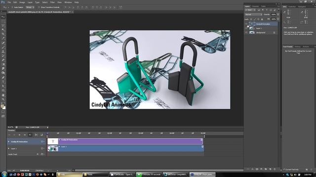Click the lock transparent pixels icon
This screenshot has width=316, height=177.
pyautogui.click(x=251, y=19)
